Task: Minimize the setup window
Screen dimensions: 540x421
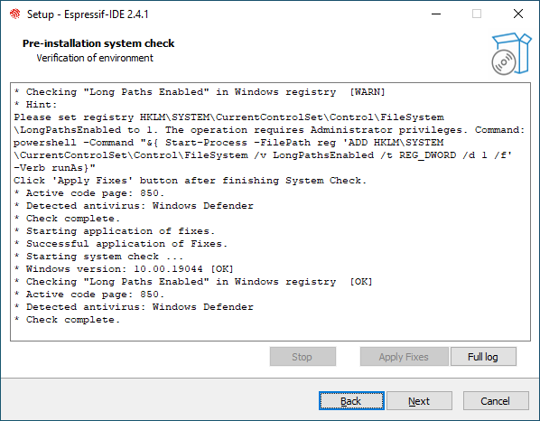Action: 436,14
